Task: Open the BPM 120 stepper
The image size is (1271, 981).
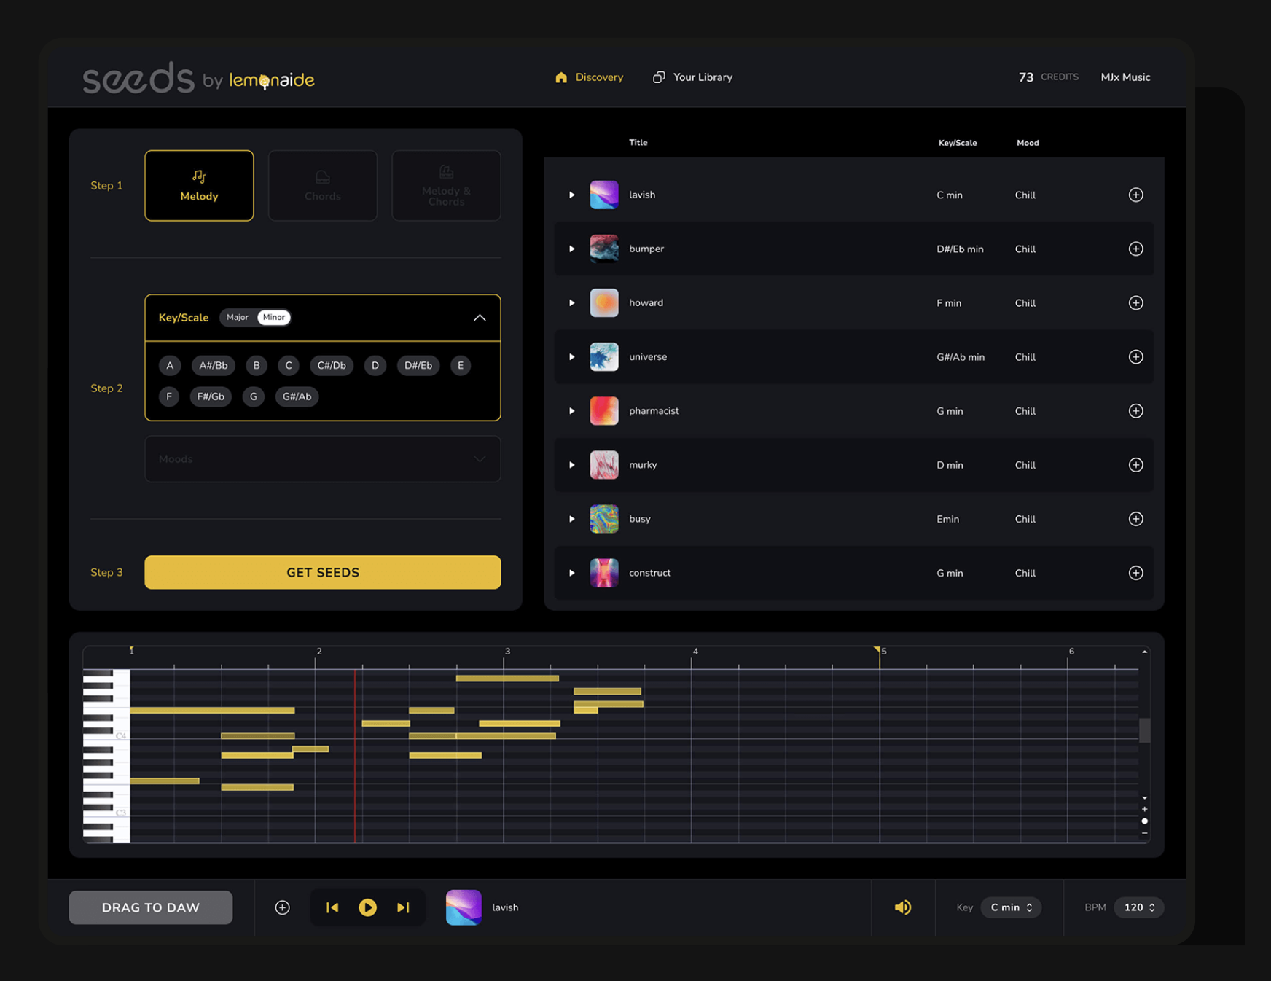Action: [x=1139, y=907]
